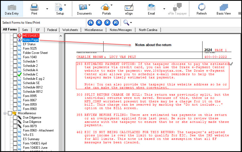Click the magnifying glass zoom icon

[126, 23]
